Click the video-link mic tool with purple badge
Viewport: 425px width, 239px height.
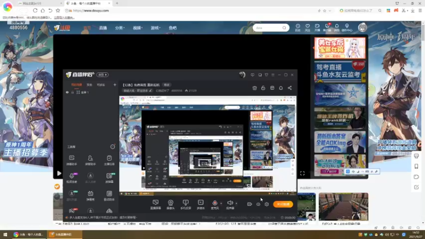72,178
